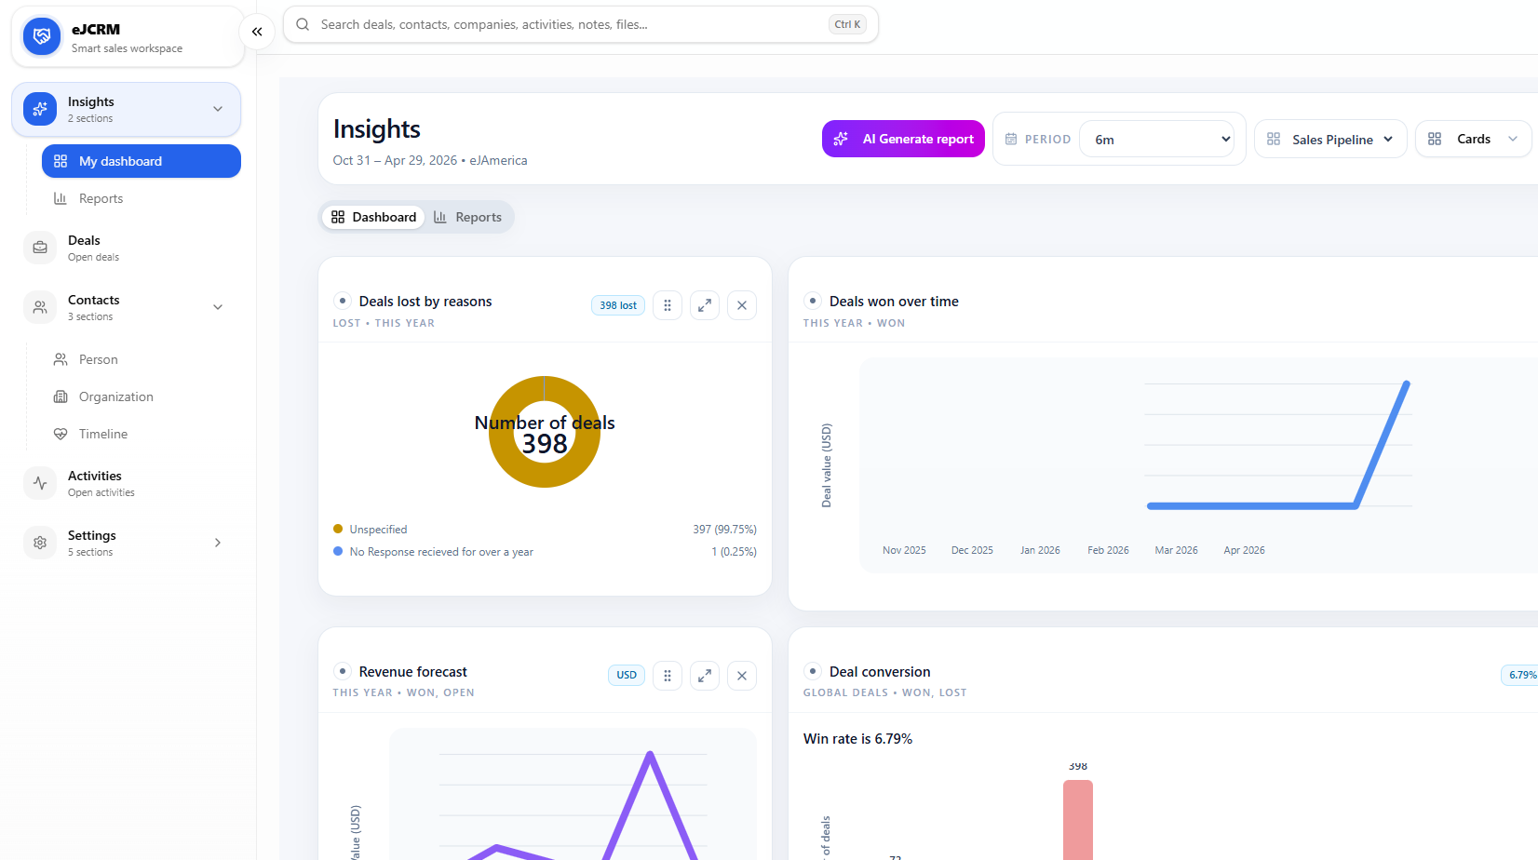Viewport: 1538px width, 860px height.
Task: Collapse the sidebar with double-chevron button
Action: coord(257,32)
